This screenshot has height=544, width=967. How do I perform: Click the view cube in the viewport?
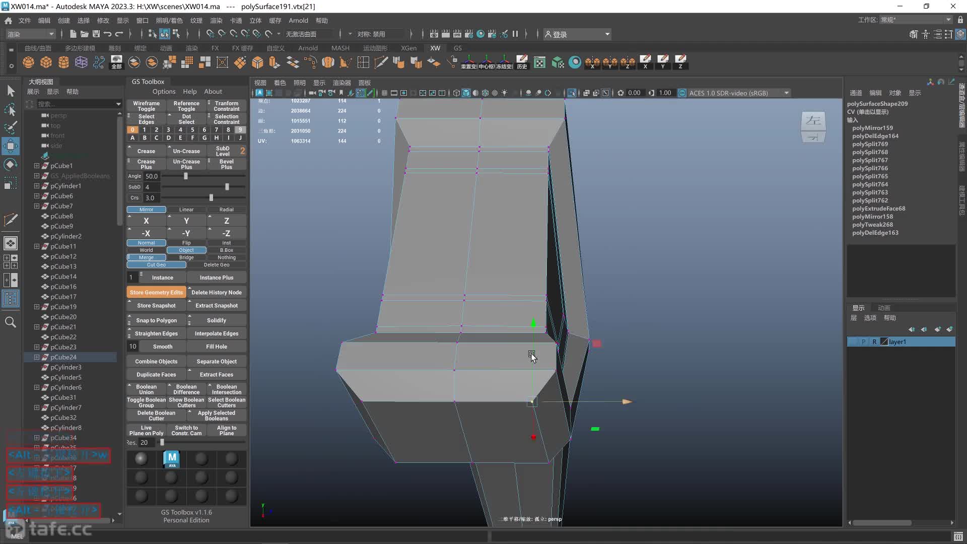(x=813, y=127)
